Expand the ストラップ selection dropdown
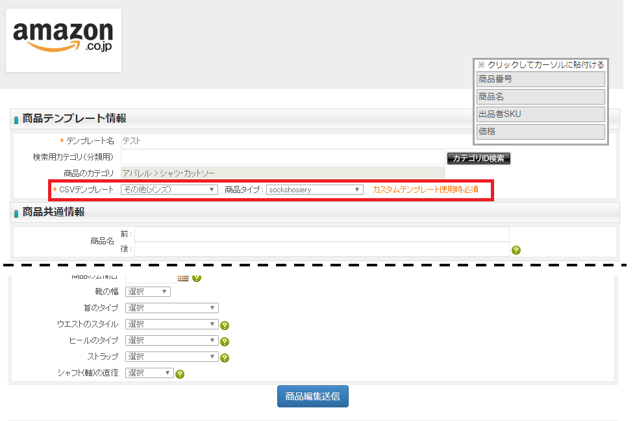The height and width of the screenshot is (421, 635). [x=171, y=357]
